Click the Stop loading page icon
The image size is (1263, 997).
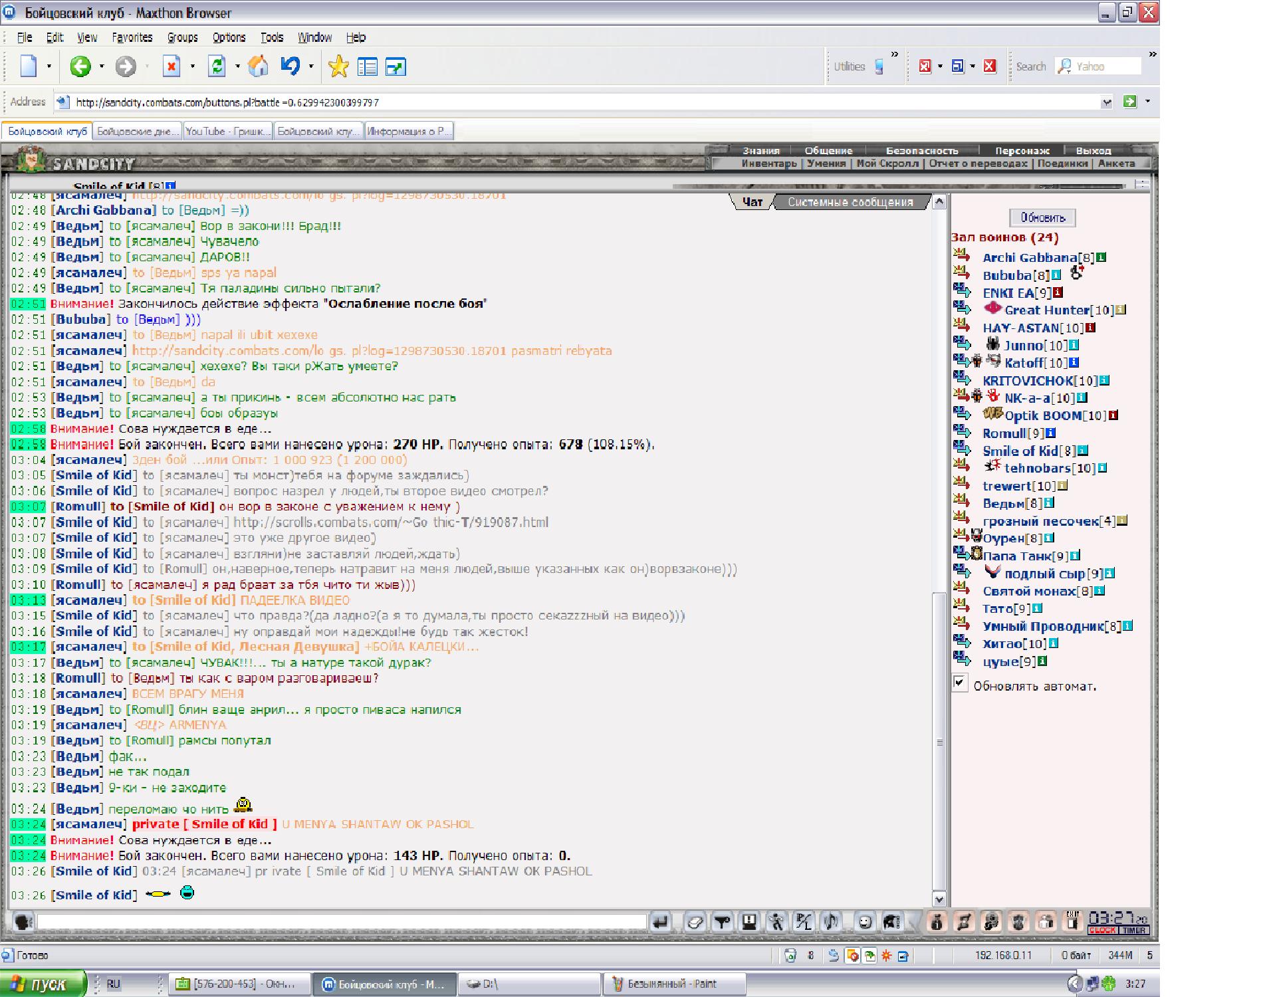[172, 66]
